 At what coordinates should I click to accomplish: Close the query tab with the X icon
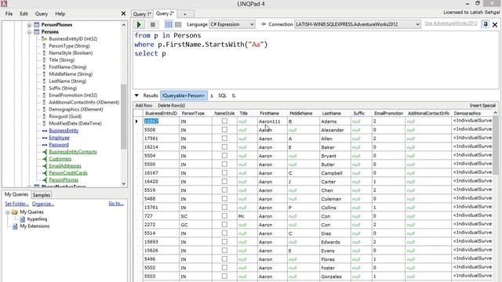click(495, 24)
